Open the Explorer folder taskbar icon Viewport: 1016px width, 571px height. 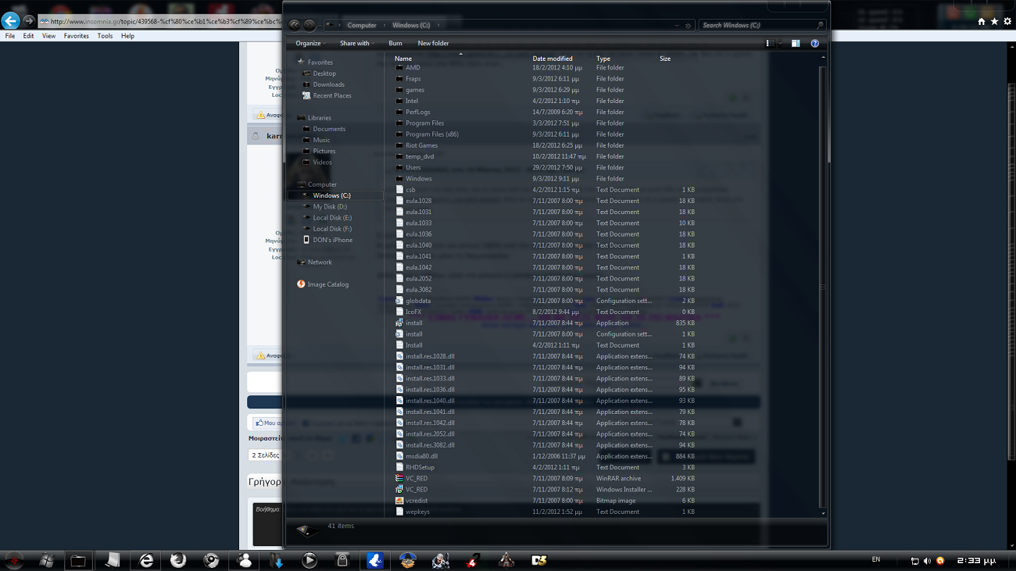point(78,560)
